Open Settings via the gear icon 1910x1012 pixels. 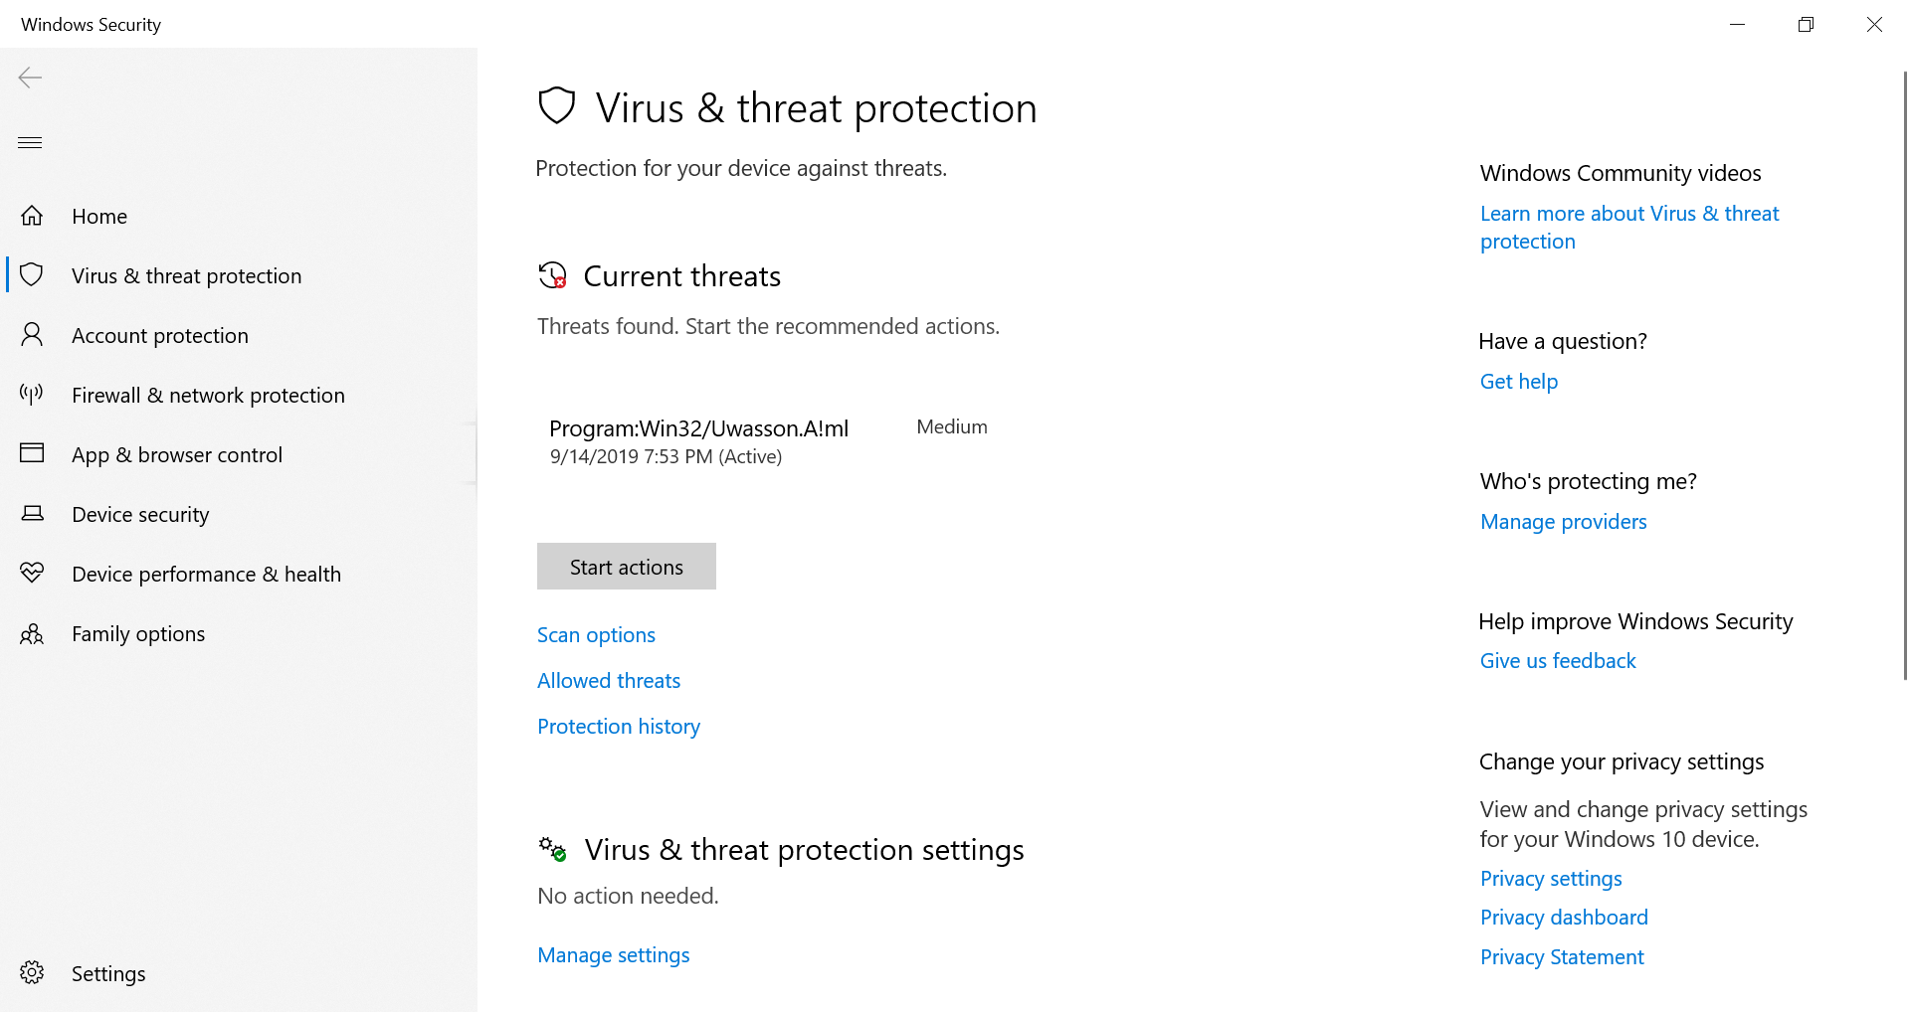click(x=32, y=973)
